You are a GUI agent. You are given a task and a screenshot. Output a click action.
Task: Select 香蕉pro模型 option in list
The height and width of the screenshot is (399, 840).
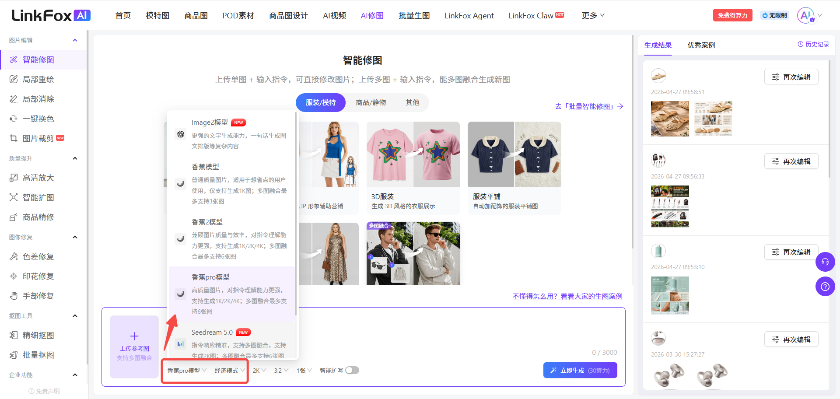click(231, 294)
